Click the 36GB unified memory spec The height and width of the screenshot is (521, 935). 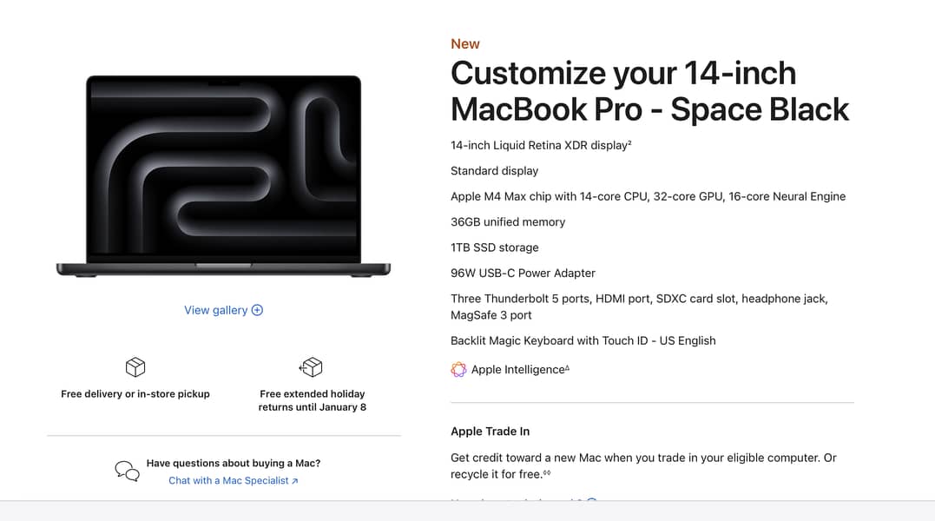pos(508,222)
